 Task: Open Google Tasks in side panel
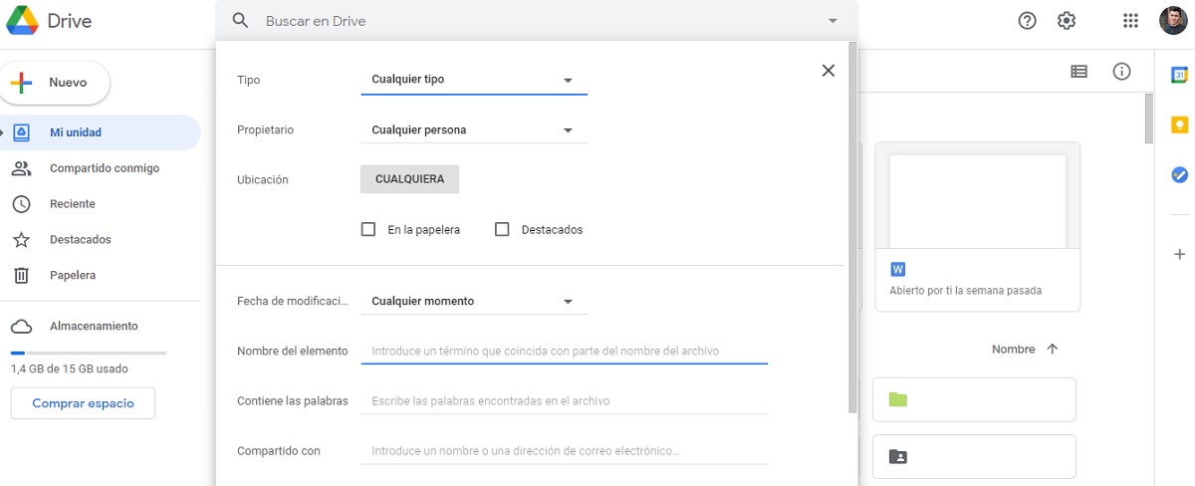point(1179,174)
